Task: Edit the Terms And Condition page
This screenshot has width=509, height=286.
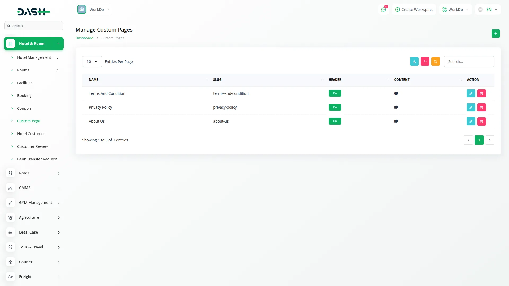Action: (471, 93)
